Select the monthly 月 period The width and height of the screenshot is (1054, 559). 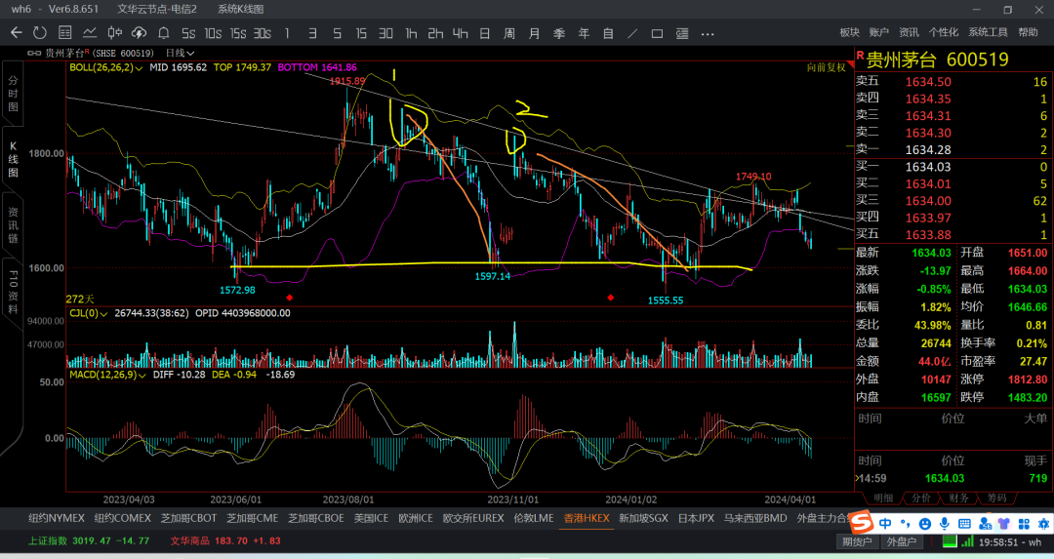click(x=534, y=33)
